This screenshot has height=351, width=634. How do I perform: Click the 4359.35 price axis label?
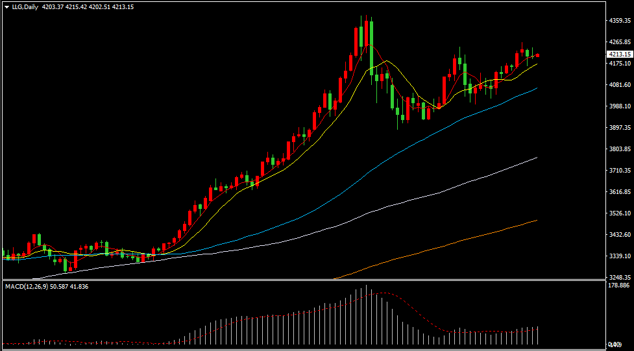(x=620, y=20)
